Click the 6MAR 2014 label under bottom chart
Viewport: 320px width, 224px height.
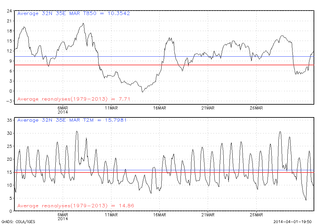tap(62, 217)
